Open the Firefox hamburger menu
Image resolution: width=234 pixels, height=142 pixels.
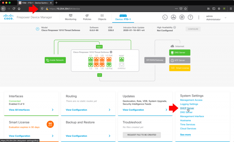tap(231, 9)
